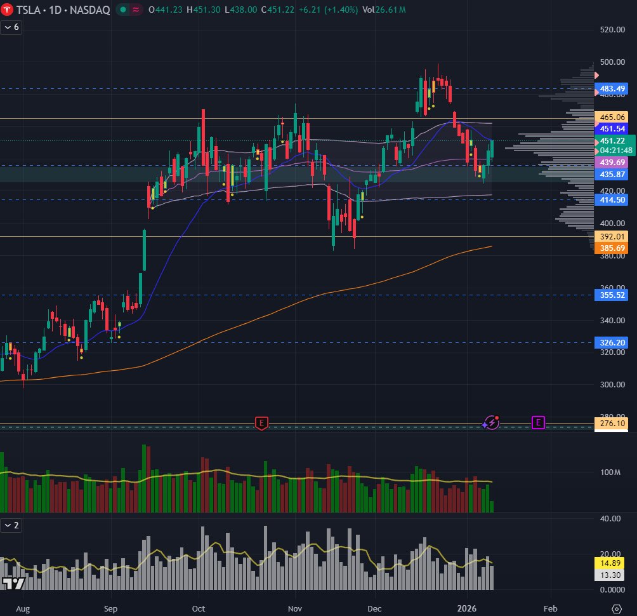This screenshot has height=616, width=637.
Task: Click the pink derived-data wave icon
Action: [136, 10]
